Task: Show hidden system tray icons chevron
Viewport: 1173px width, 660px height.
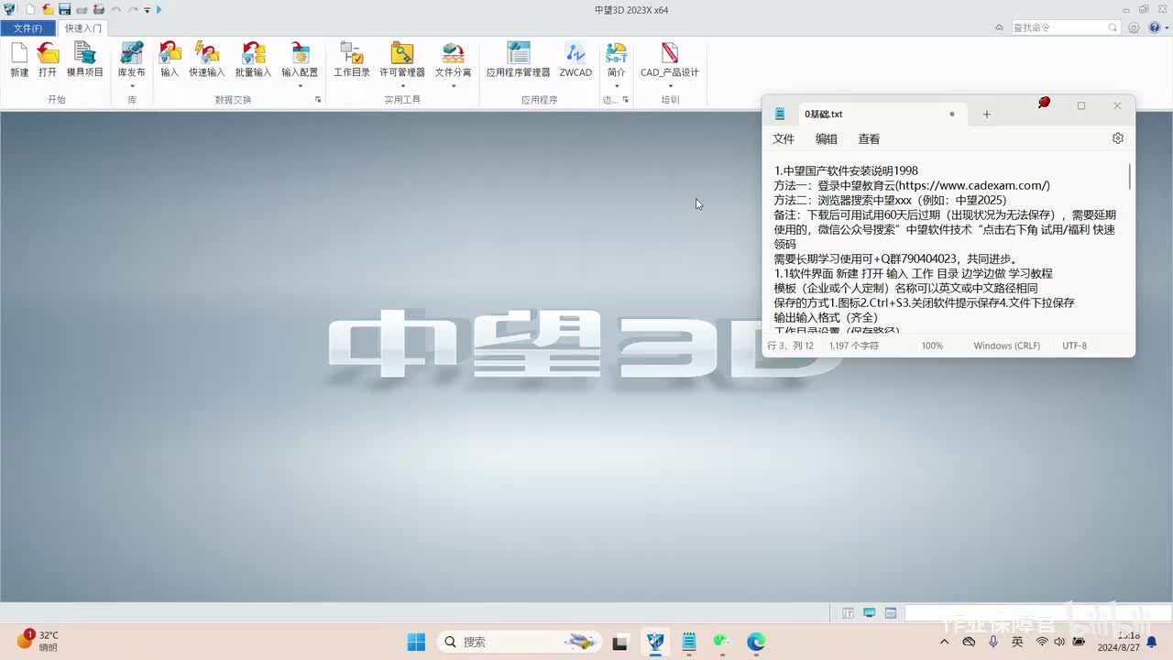Action: tap(947, 642)
